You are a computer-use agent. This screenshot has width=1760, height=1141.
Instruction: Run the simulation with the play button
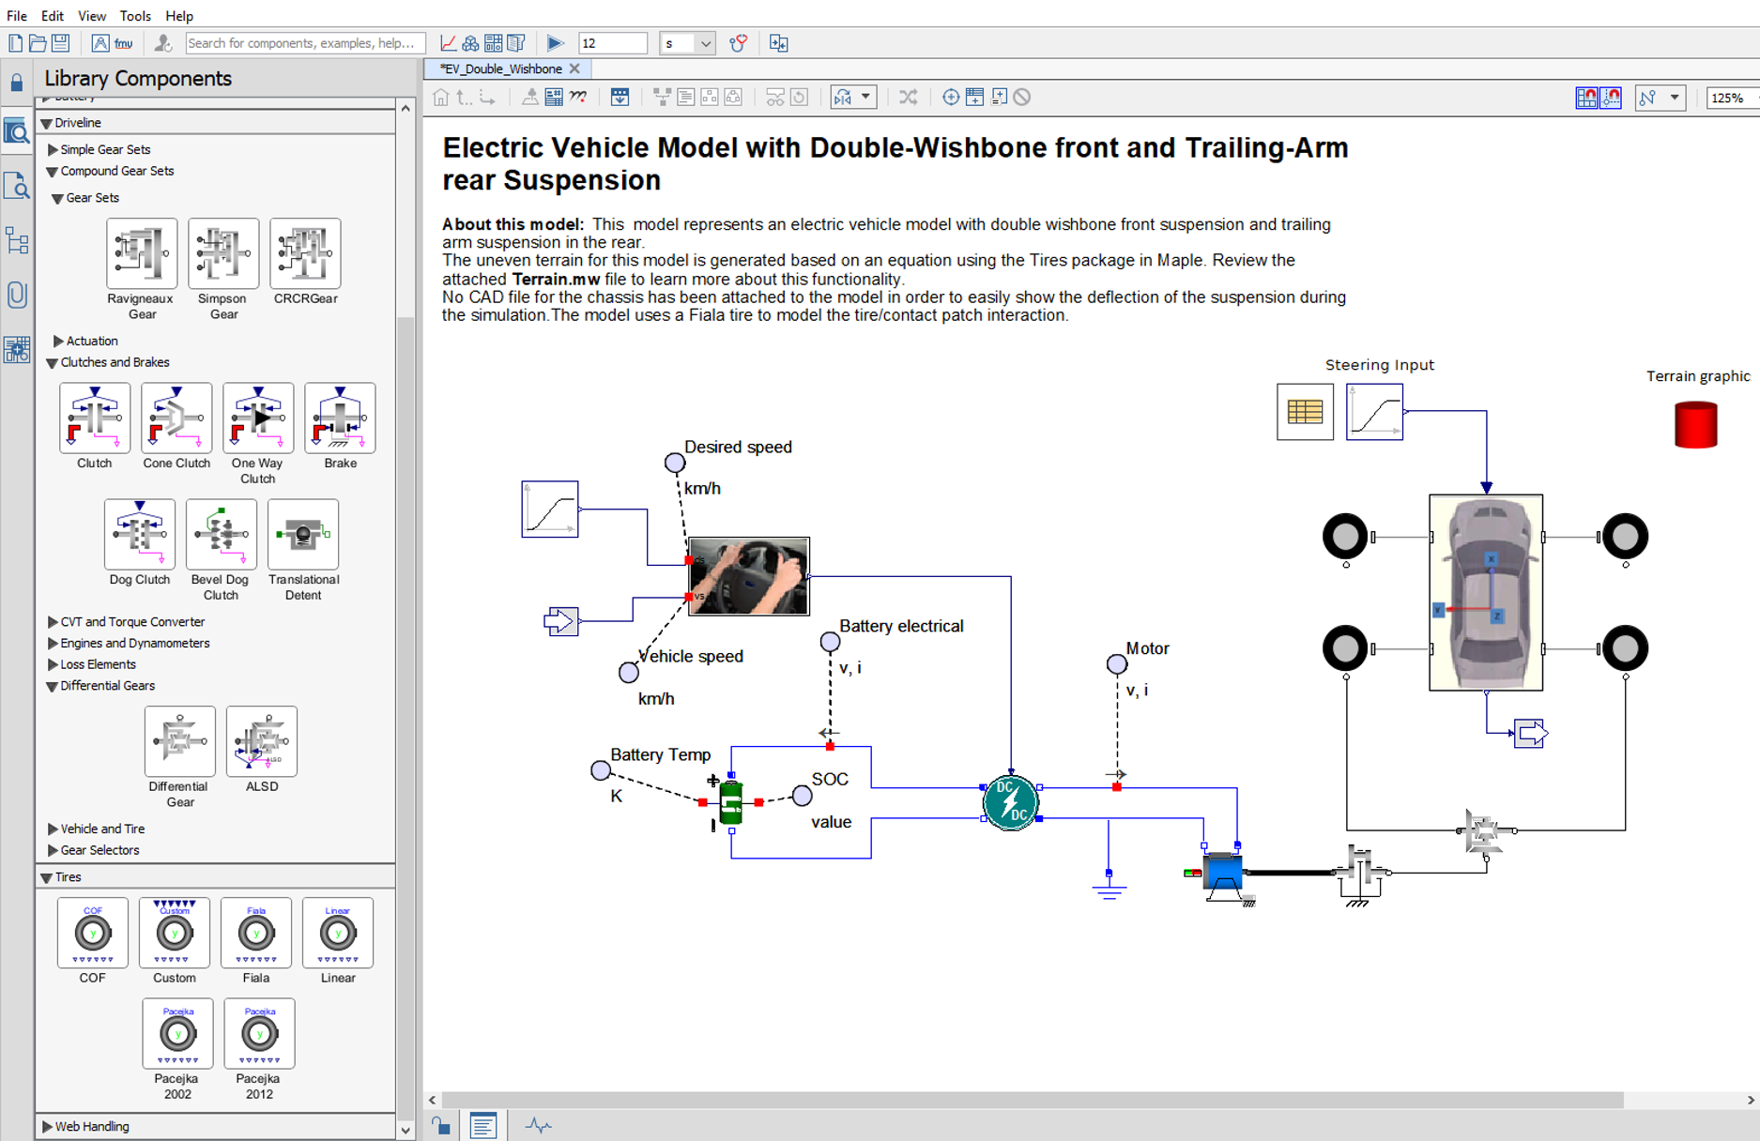pyautogui.click(x=555, y=43)
